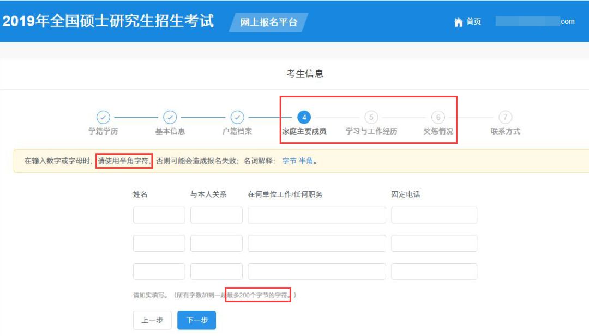Click completed step 1 checkmark circle
This screenshot has width=589, height=336.
click(103, 117)
